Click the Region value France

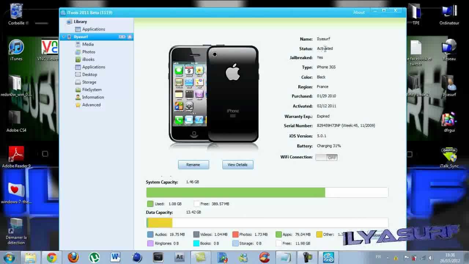click(x=322, y=87)
